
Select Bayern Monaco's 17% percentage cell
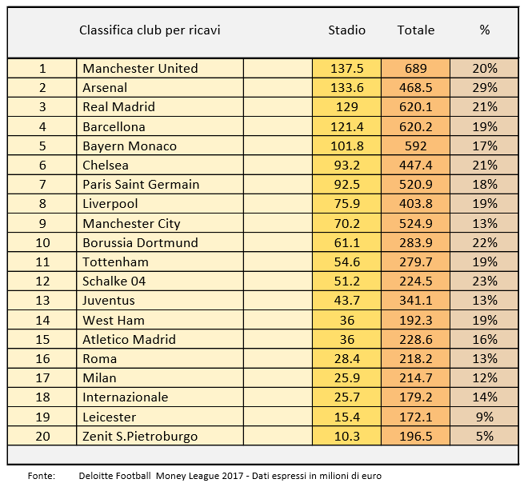pos(484,146)
